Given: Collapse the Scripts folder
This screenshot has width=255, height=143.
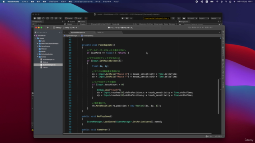Looking at the screenshot, I should coord(37,57).
